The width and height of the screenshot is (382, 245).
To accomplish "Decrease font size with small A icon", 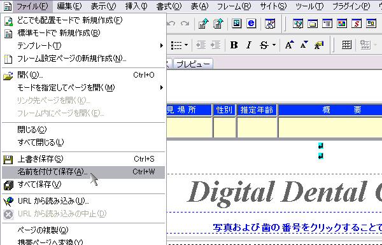I will [x=304, y=45].
